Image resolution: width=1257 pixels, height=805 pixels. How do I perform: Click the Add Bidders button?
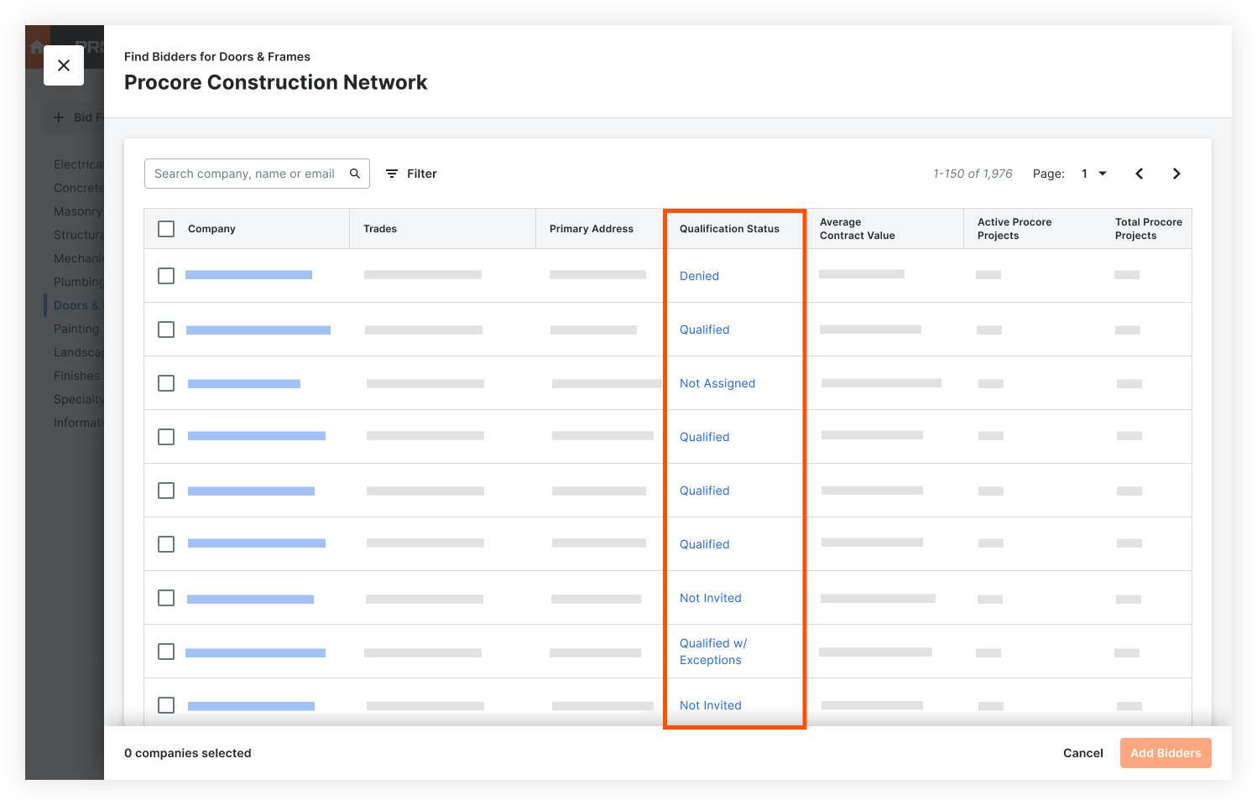tap(1166, 753)
